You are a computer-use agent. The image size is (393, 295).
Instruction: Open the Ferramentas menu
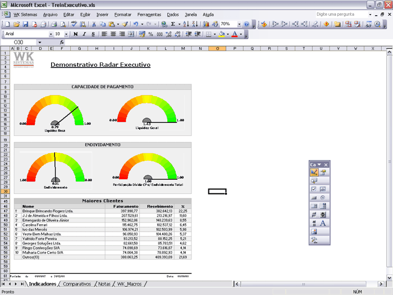point(149,14)
